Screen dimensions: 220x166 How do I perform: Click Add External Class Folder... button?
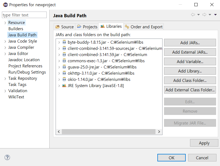pyautogui.click(x=190, y=90)
